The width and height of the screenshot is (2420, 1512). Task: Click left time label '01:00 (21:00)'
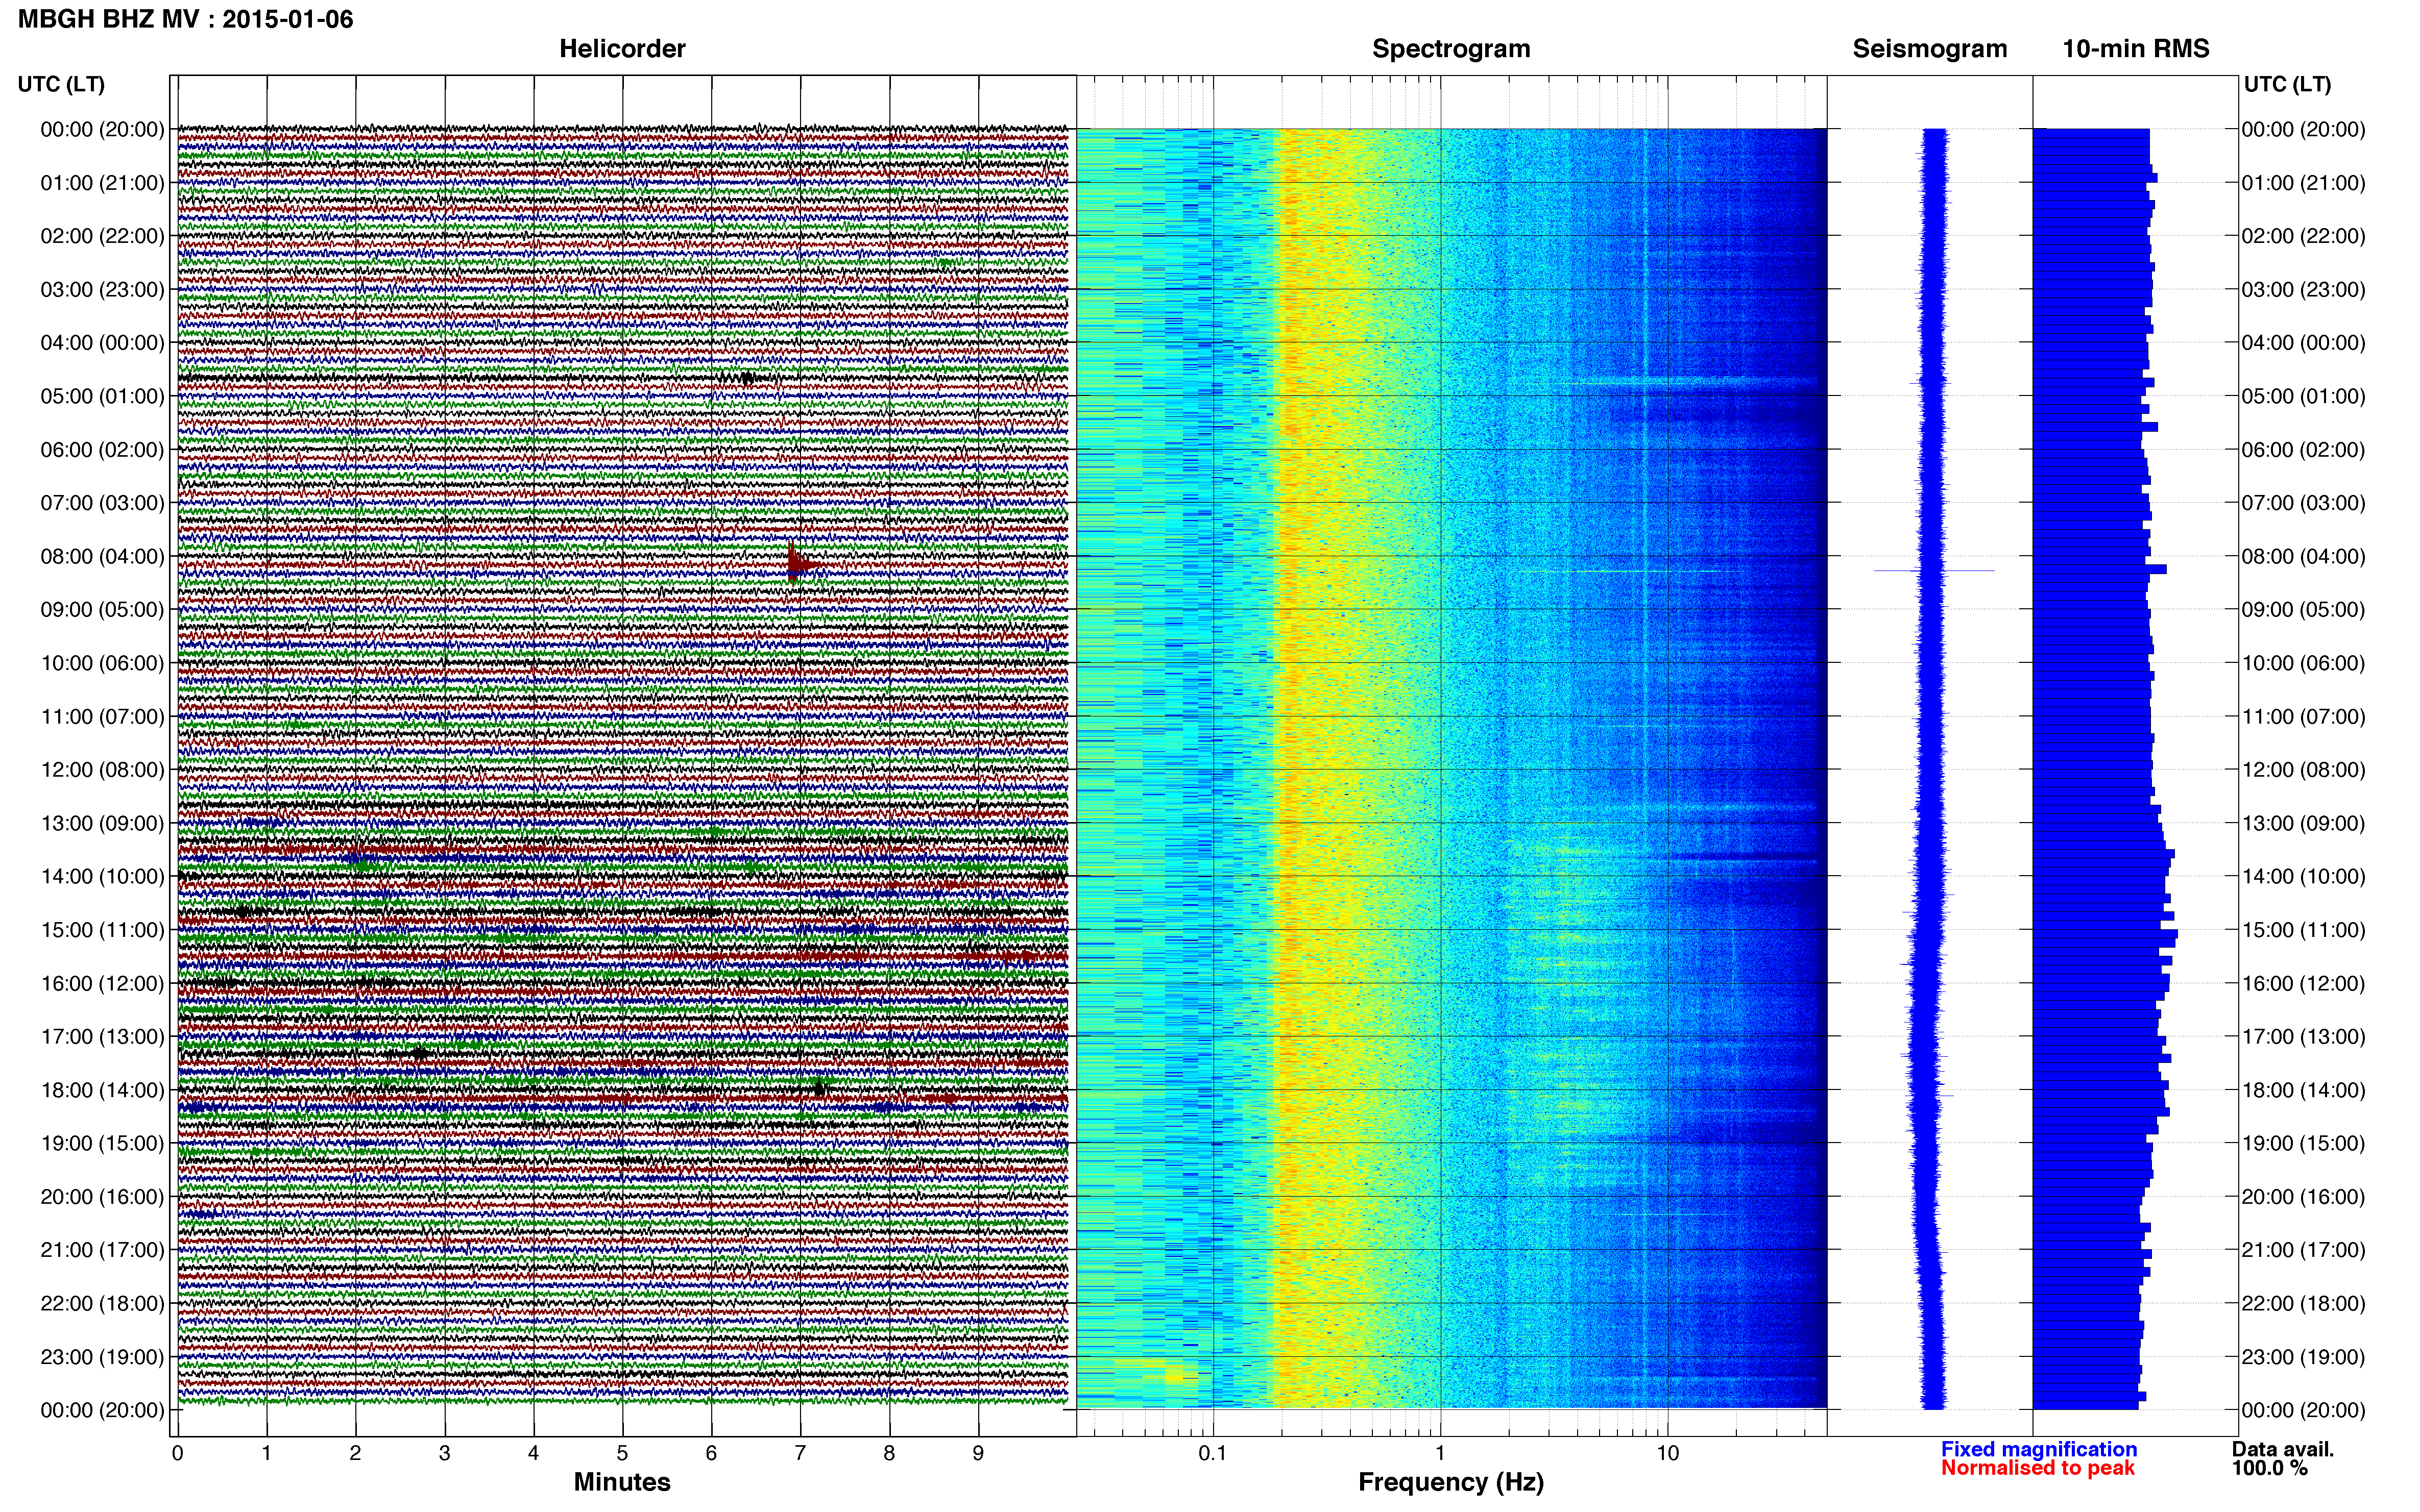102,183
